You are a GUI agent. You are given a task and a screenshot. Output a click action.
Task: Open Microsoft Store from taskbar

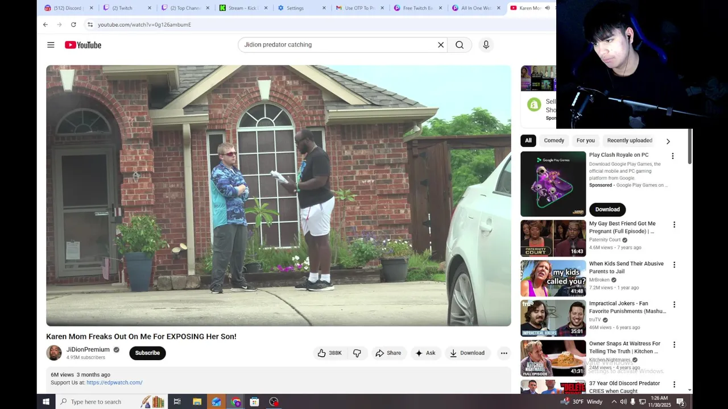pyautogui.click(x=254, y=402)
